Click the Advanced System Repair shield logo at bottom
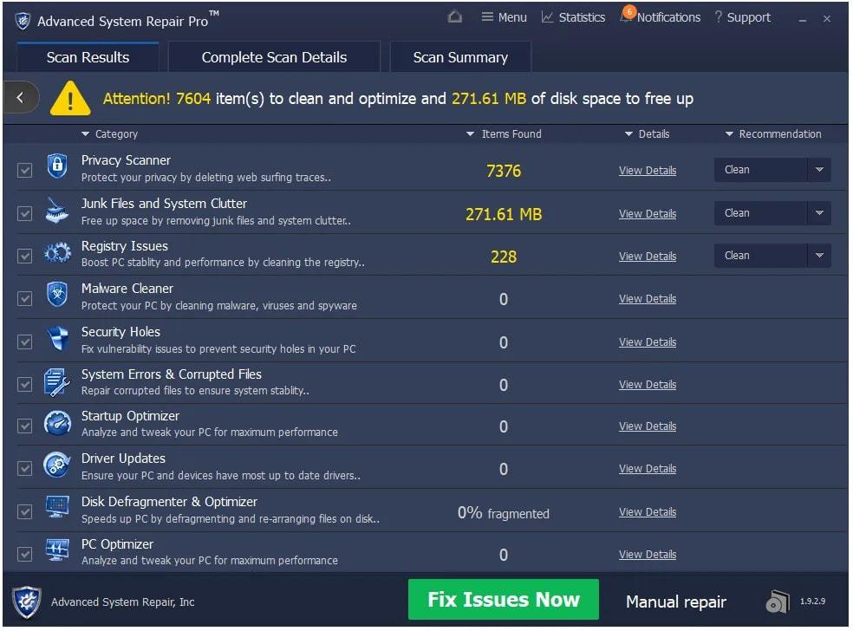 (x=27, y=602)
